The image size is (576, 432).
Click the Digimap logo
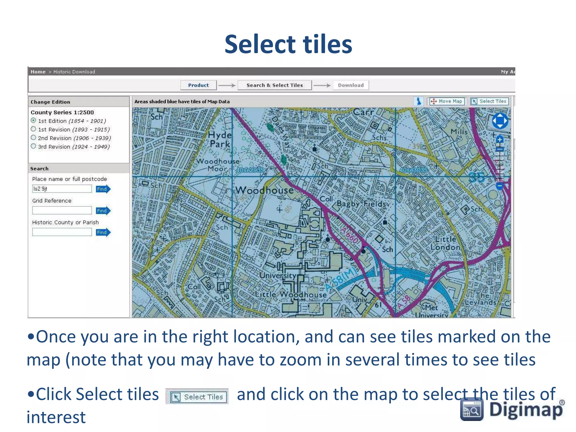point(512,410)
